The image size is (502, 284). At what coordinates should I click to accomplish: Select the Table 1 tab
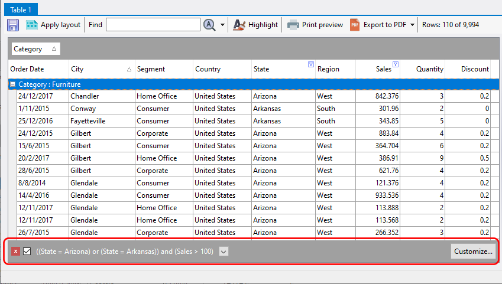[20, 9]
